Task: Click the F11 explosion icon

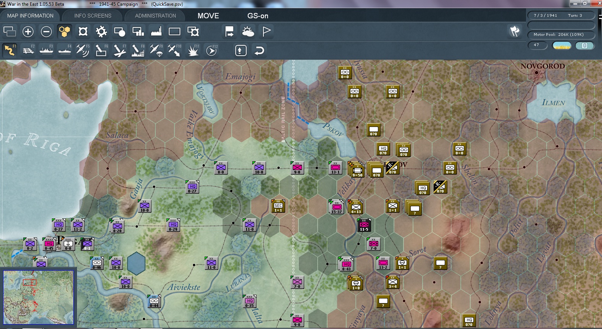Action: point(193,50)
